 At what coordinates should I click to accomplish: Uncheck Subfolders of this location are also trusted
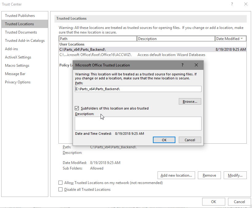tap(77, 108)
